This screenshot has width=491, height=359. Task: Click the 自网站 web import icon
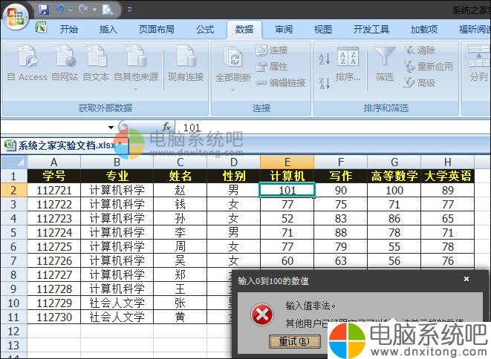tap(65, 58)
